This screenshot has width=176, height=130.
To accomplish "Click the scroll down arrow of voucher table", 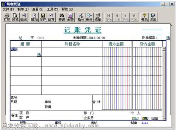I will [164, 118].
